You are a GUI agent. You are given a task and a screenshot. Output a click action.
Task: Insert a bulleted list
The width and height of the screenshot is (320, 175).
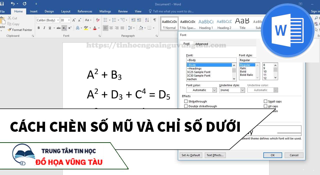(105, 20)
